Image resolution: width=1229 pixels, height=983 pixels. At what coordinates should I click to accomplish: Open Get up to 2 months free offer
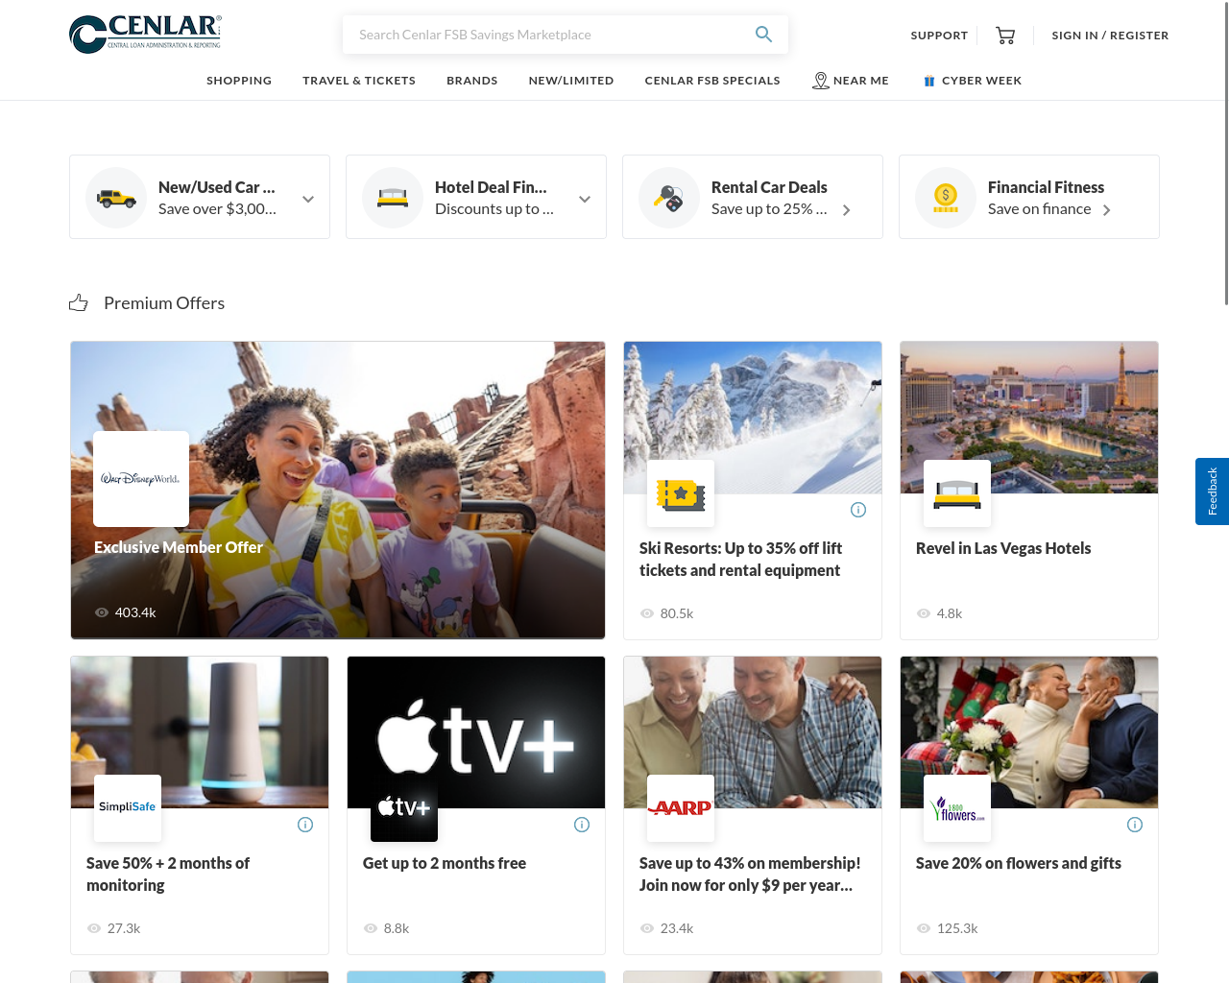(445, 863)
